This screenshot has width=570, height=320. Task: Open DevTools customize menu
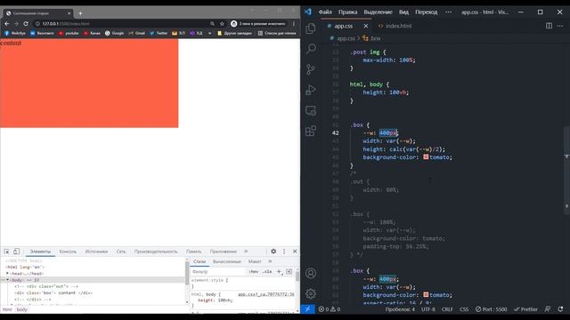pos(284,252)
